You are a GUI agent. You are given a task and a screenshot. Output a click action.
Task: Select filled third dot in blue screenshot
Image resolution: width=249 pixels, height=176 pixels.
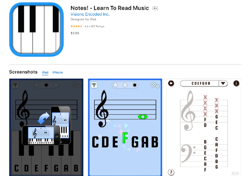tap(134, 85)
